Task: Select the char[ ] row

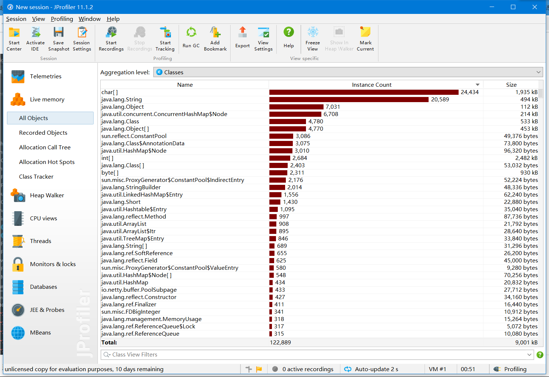Action: click(320, 92)
